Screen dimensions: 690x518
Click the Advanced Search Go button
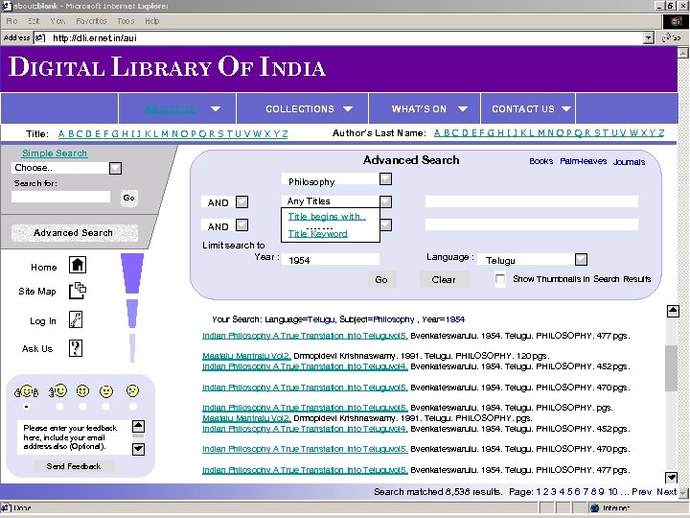pos(381,279)
